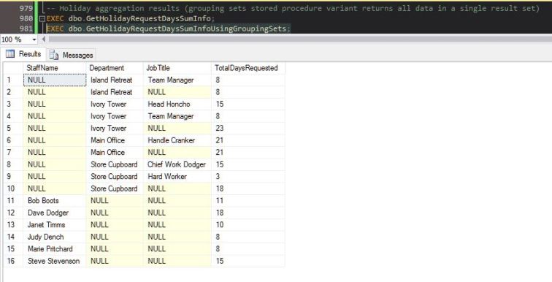Select the JobTitle column header

pos(177,68)
